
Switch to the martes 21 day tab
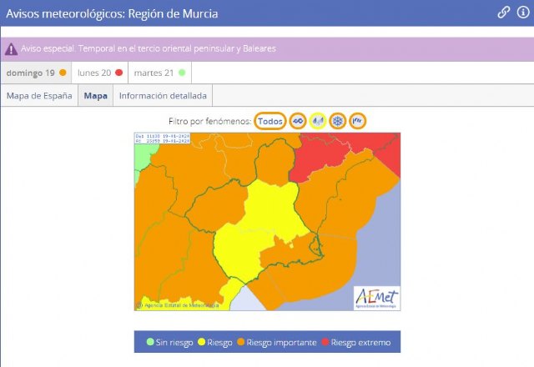point(159,73)
